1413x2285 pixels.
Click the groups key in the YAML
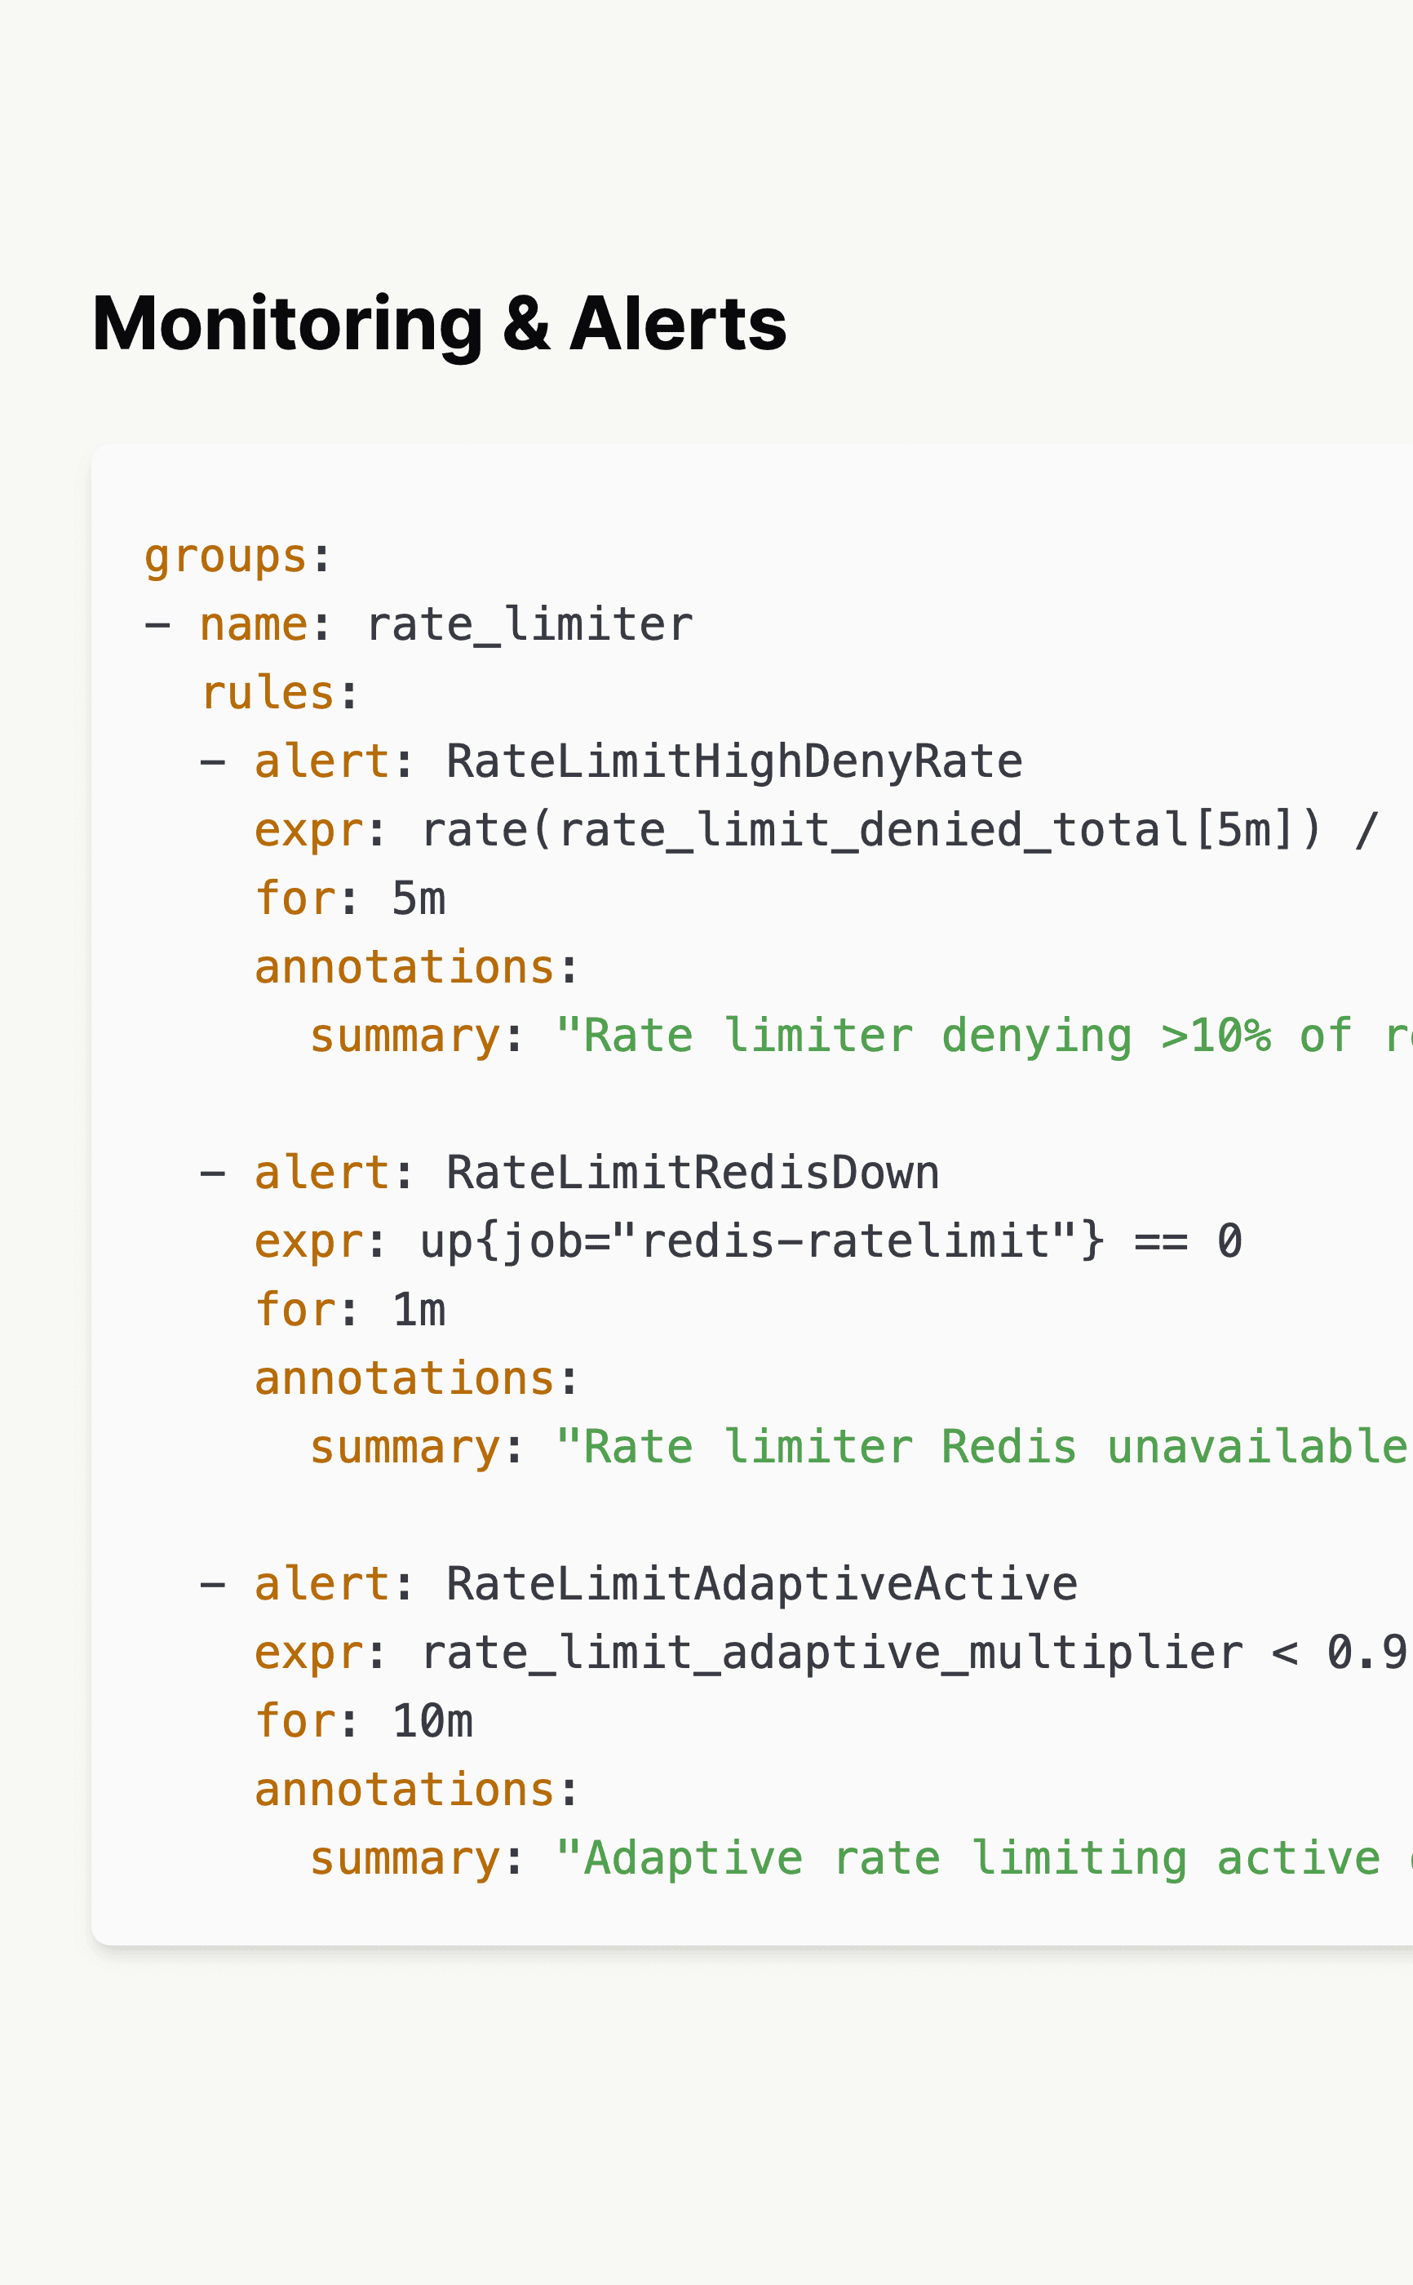click(x=225, y=556)
